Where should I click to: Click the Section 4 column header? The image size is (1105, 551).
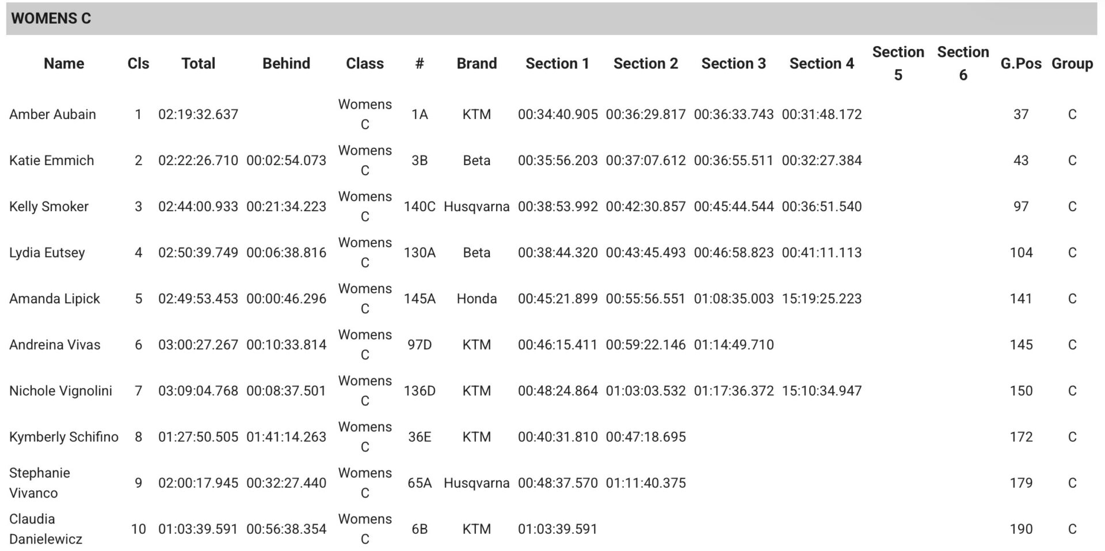click(x=821, y=63)
